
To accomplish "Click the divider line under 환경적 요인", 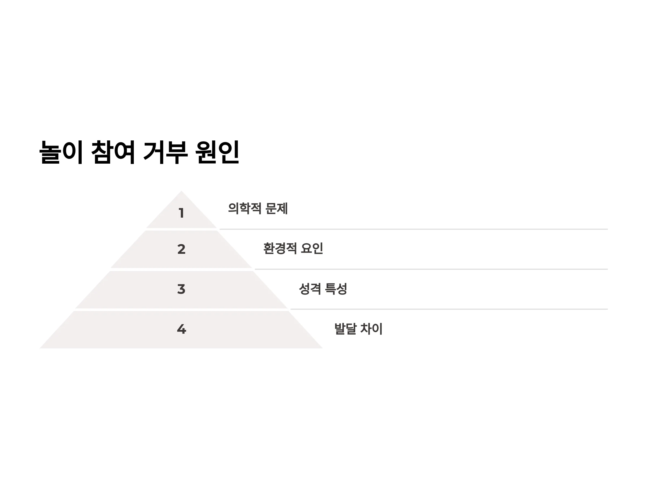I will pos(431,269).
